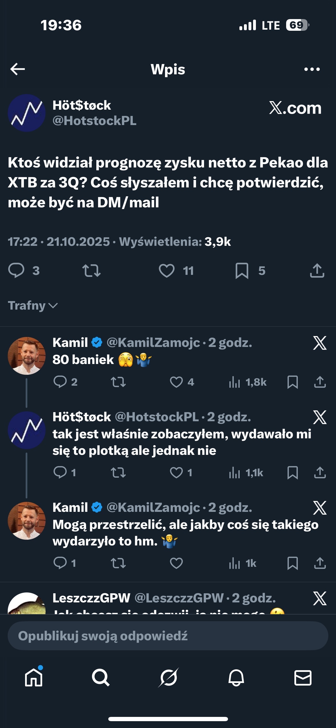Open @KamilZamojc profile handle link
This screenshot has height=728, width=336.
click(x=153, y=343)
